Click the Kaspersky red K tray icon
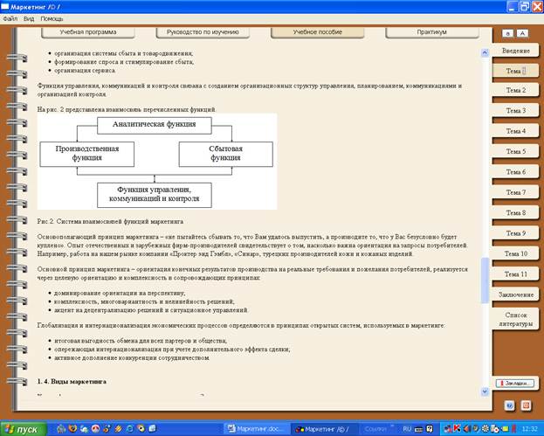This screenshot has width=544, height=436. click(x=457, y=429)
